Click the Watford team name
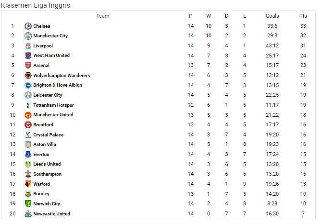 (x=42, y=184)
